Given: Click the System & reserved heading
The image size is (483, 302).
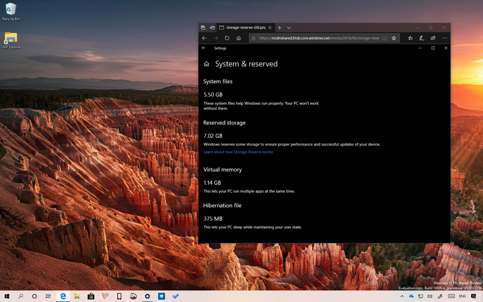Looking at the screenshot, I should click(x=246, y=64).
